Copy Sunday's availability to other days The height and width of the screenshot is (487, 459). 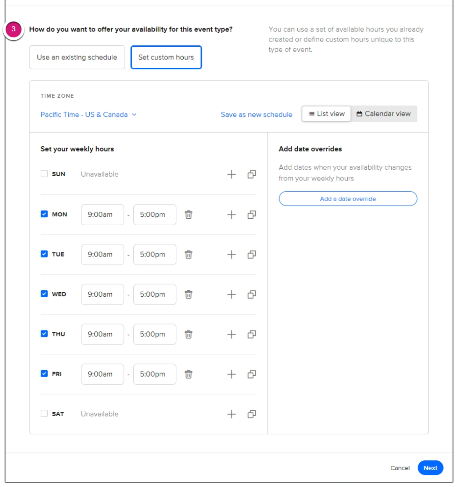pyautogui.click(x=252, y=174)
